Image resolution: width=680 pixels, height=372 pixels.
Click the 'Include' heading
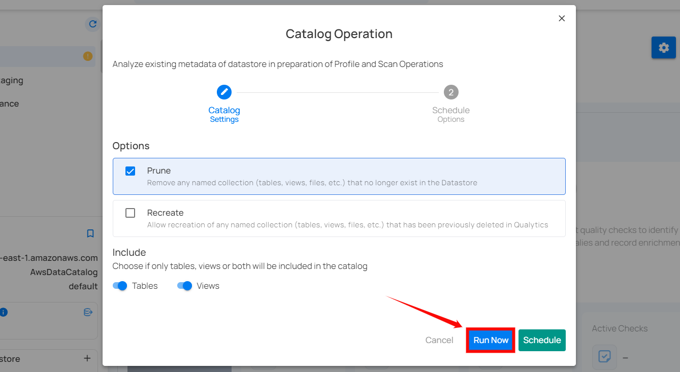click(x=129, y=252)
